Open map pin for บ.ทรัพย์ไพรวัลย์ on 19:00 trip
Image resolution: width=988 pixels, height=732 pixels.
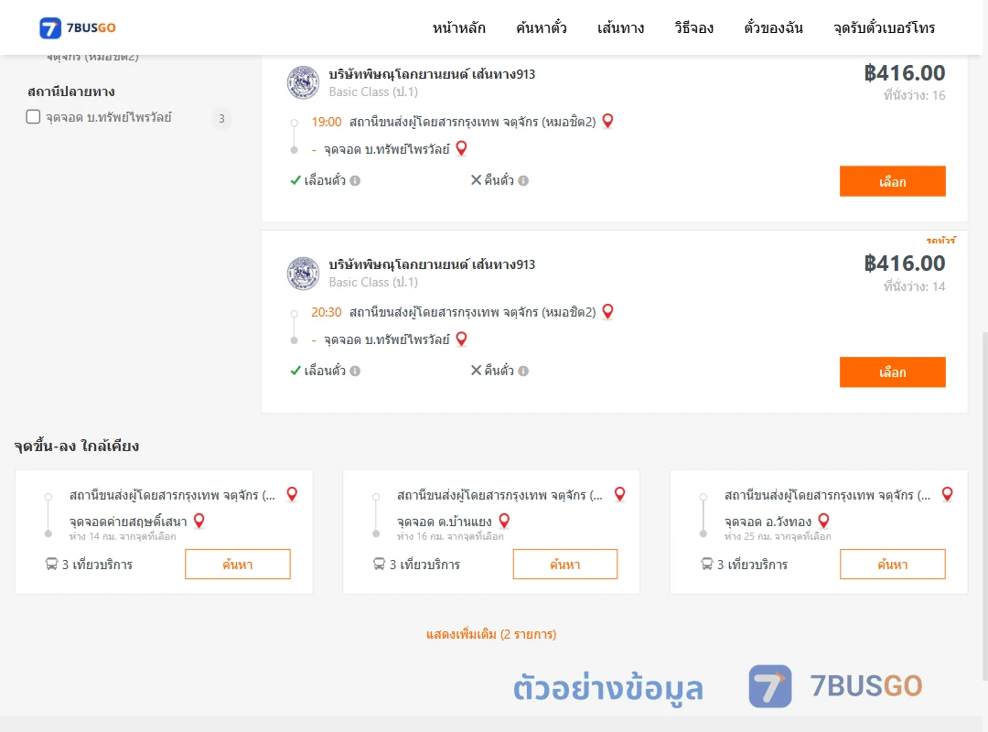click(461, 148)
